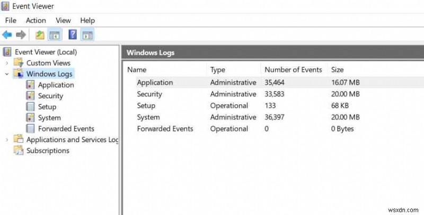Click the Back arrow toolbar icon

coord(7,35)
